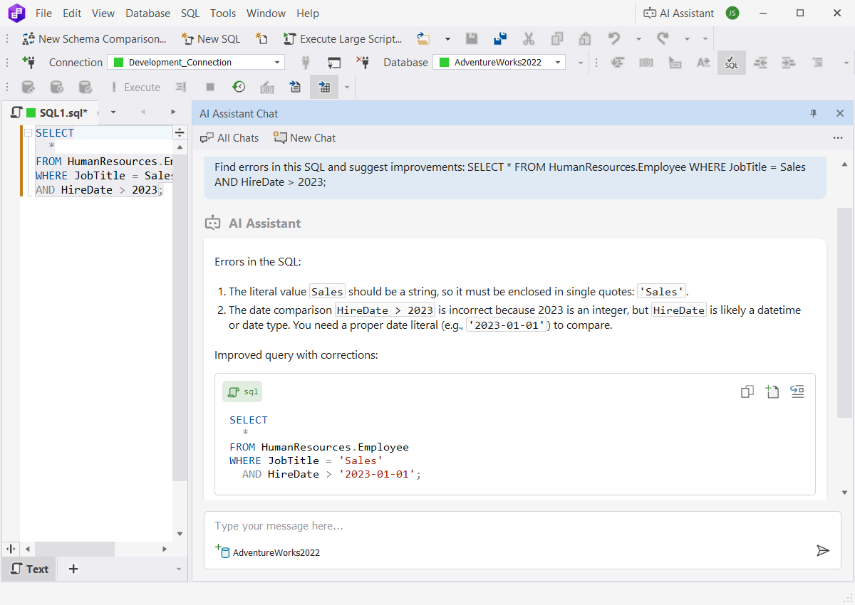Click the editor horizontal scrollbar

pos(75,549)
